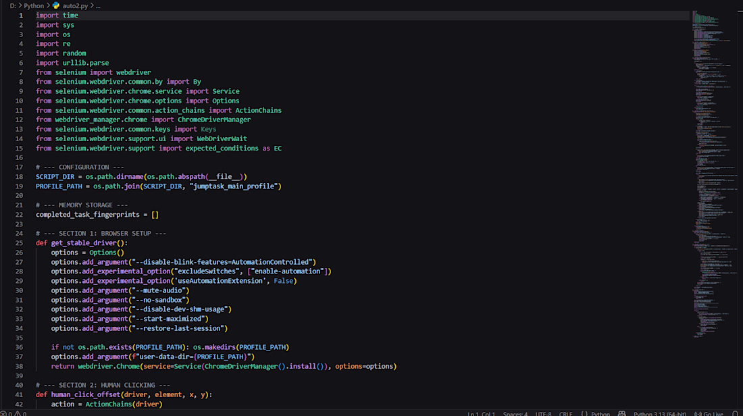Click the human_click_offset function name

pyautogui.click(x=86, y=394)
